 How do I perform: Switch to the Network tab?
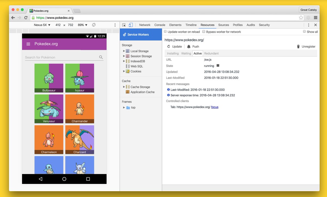145,25
